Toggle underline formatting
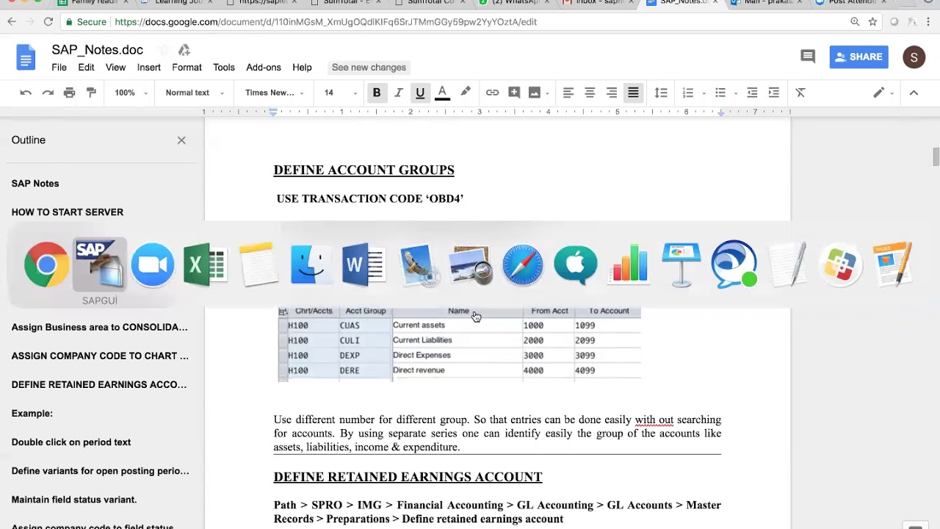Image resolution: width=940 pixels, height=529 pixels. pyautogui.click(x=420, y=93)
